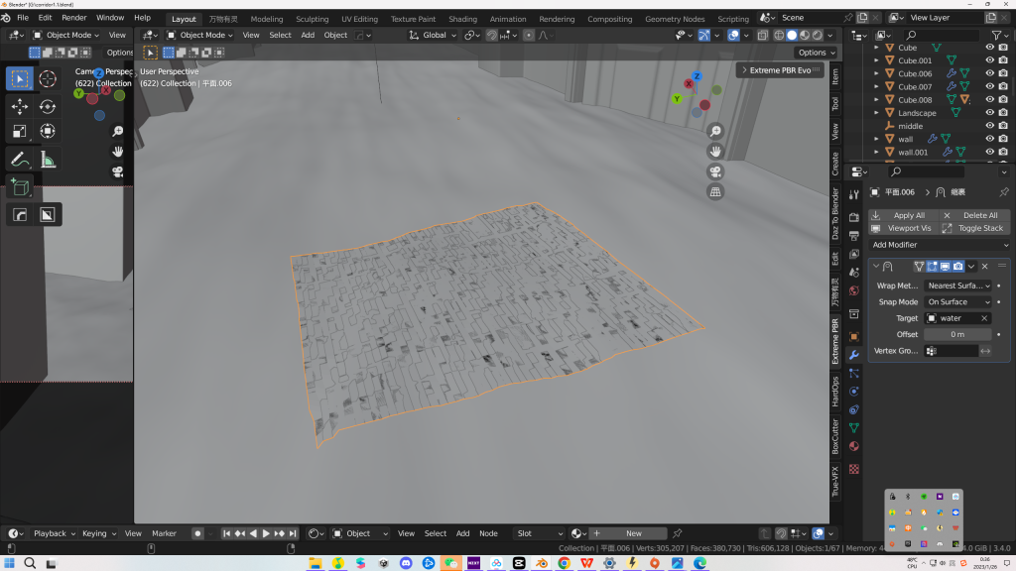Toggle camera view with camera gizmo
This screenshot has height=571, width=1016.
click(x=715, y=171)
